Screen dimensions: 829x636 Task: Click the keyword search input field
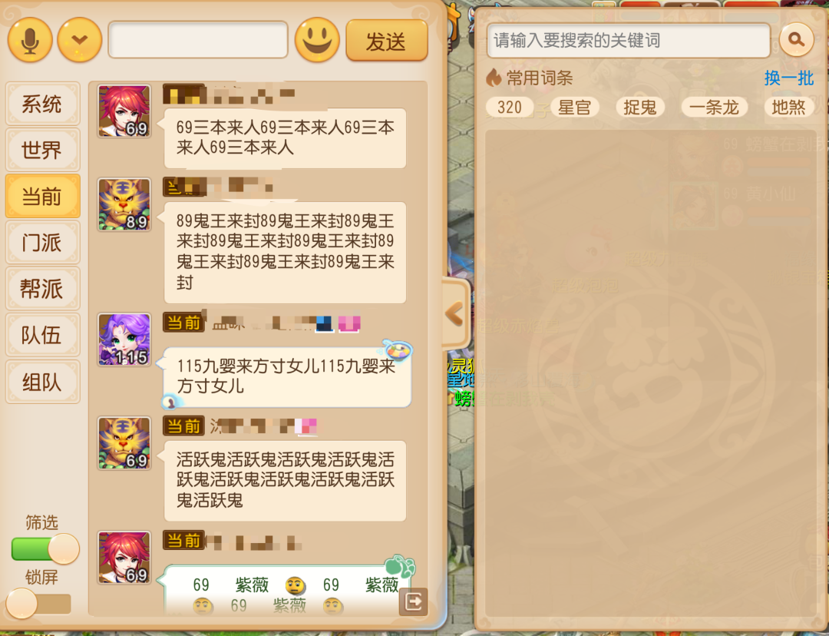point(628,40)
